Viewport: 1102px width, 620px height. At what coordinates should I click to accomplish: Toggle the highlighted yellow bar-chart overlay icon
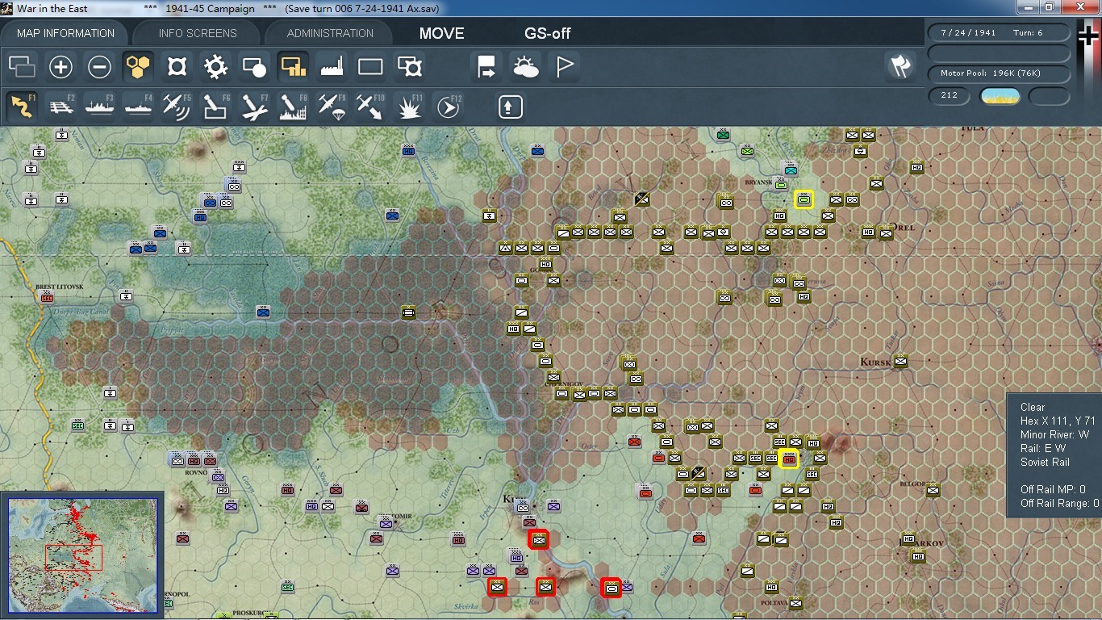coord(293,67)
